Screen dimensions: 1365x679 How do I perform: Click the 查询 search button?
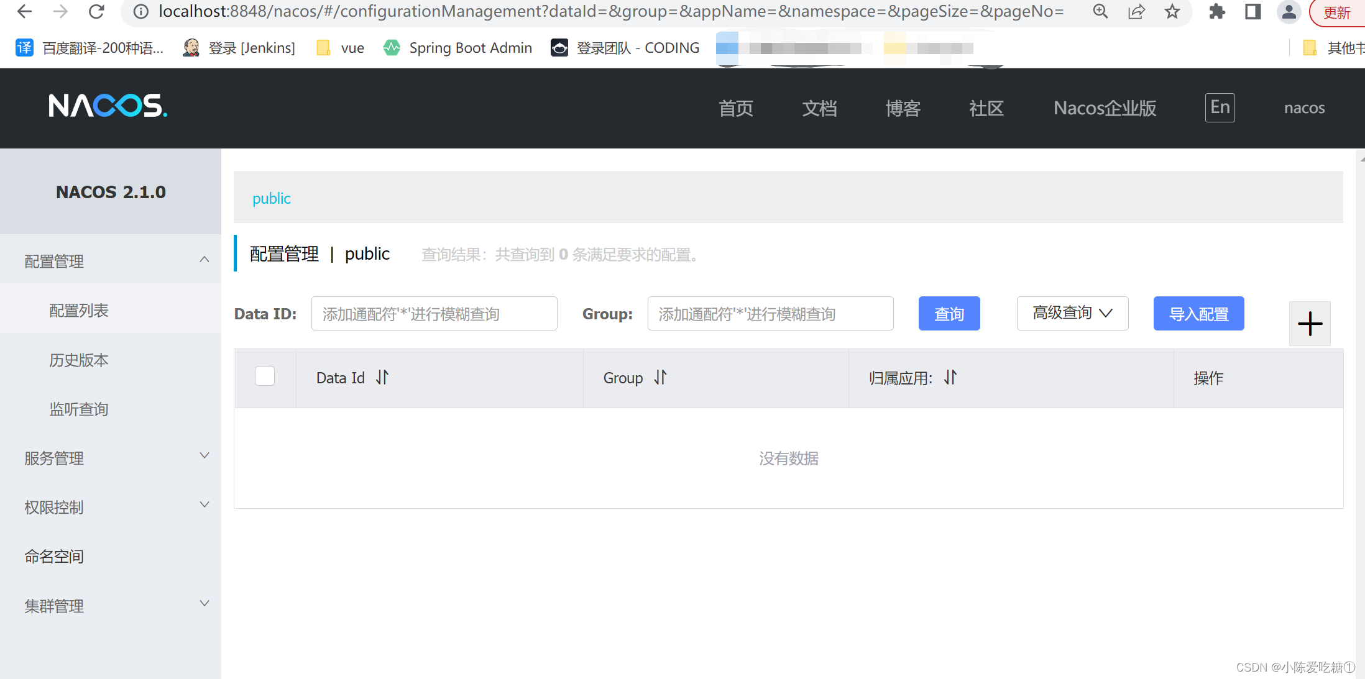(x=949, y=313)
